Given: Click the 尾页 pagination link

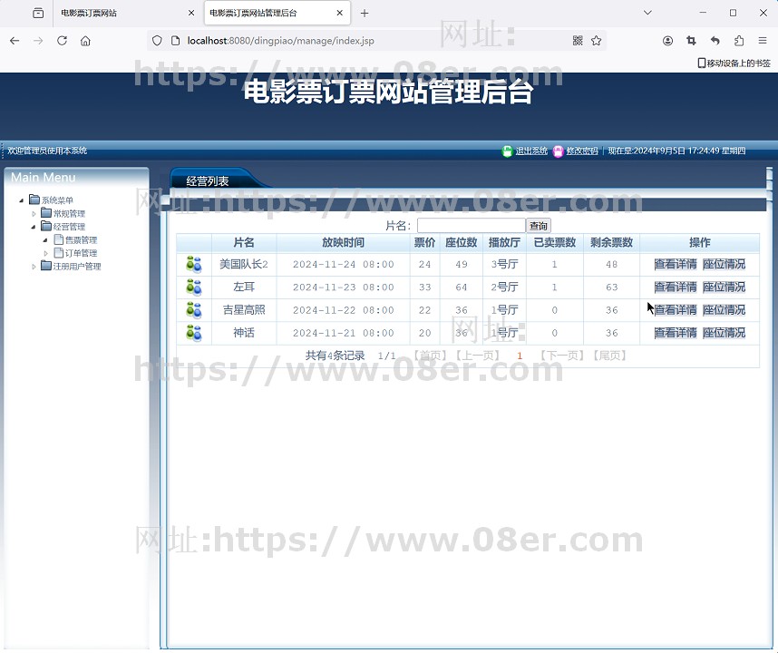Looking at the screenshot, I should point(610,356).
